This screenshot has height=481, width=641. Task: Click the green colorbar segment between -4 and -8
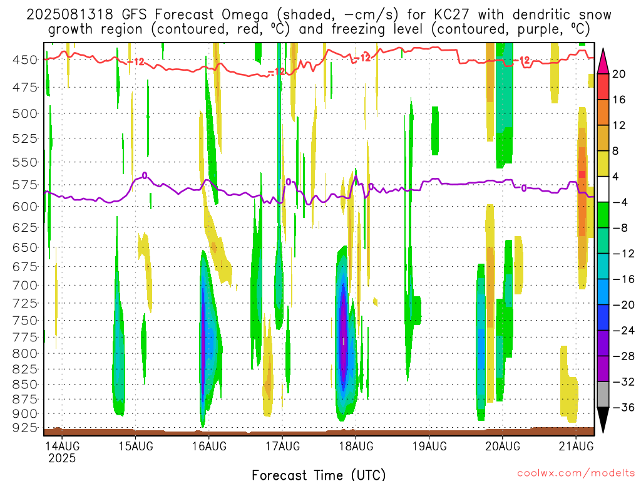[x=603, y=215]
